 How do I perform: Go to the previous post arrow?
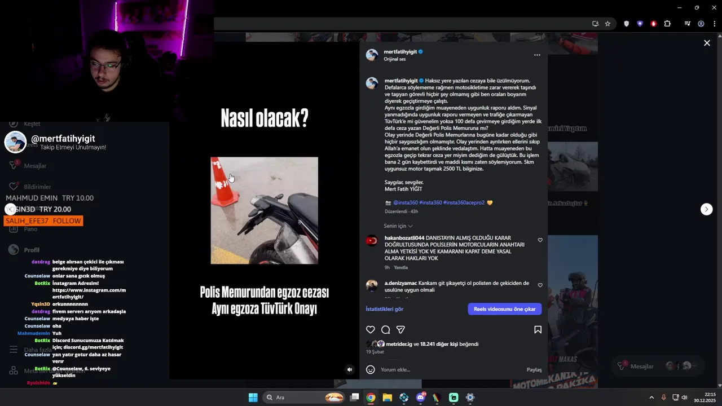10,209
